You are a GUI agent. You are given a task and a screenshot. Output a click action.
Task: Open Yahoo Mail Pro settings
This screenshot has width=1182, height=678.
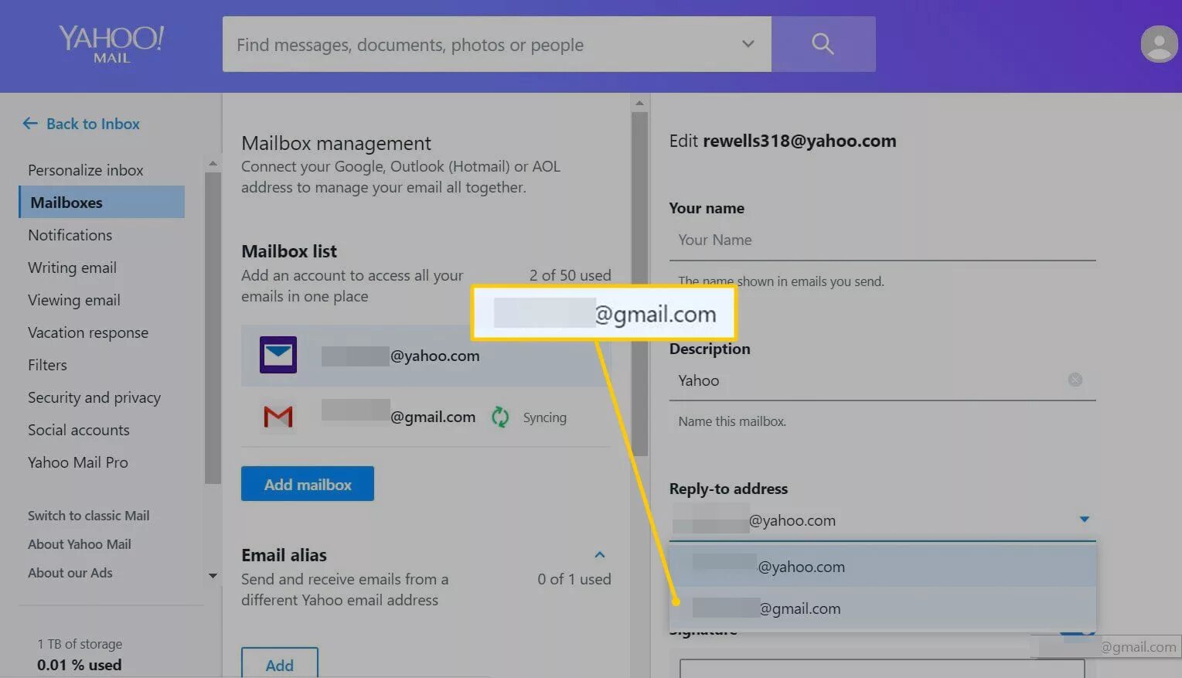point(78,462)
